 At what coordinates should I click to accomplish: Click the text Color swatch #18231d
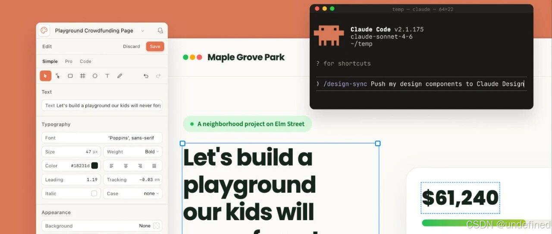point(94,166)
